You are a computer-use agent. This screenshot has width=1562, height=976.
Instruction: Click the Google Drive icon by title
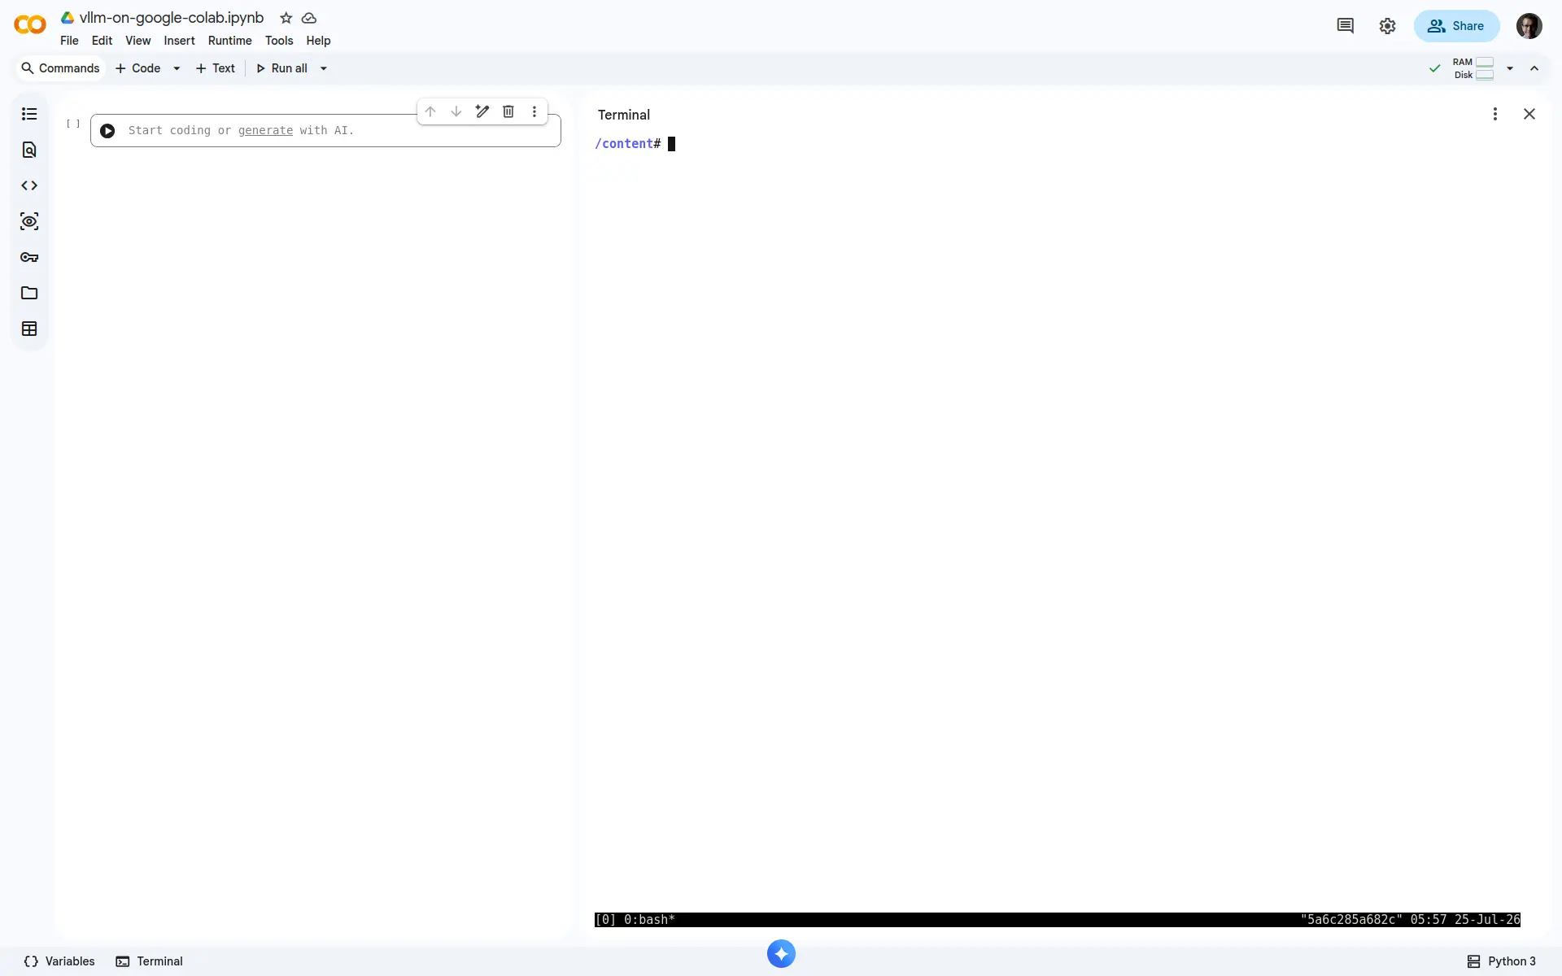(x=68, y=17)
